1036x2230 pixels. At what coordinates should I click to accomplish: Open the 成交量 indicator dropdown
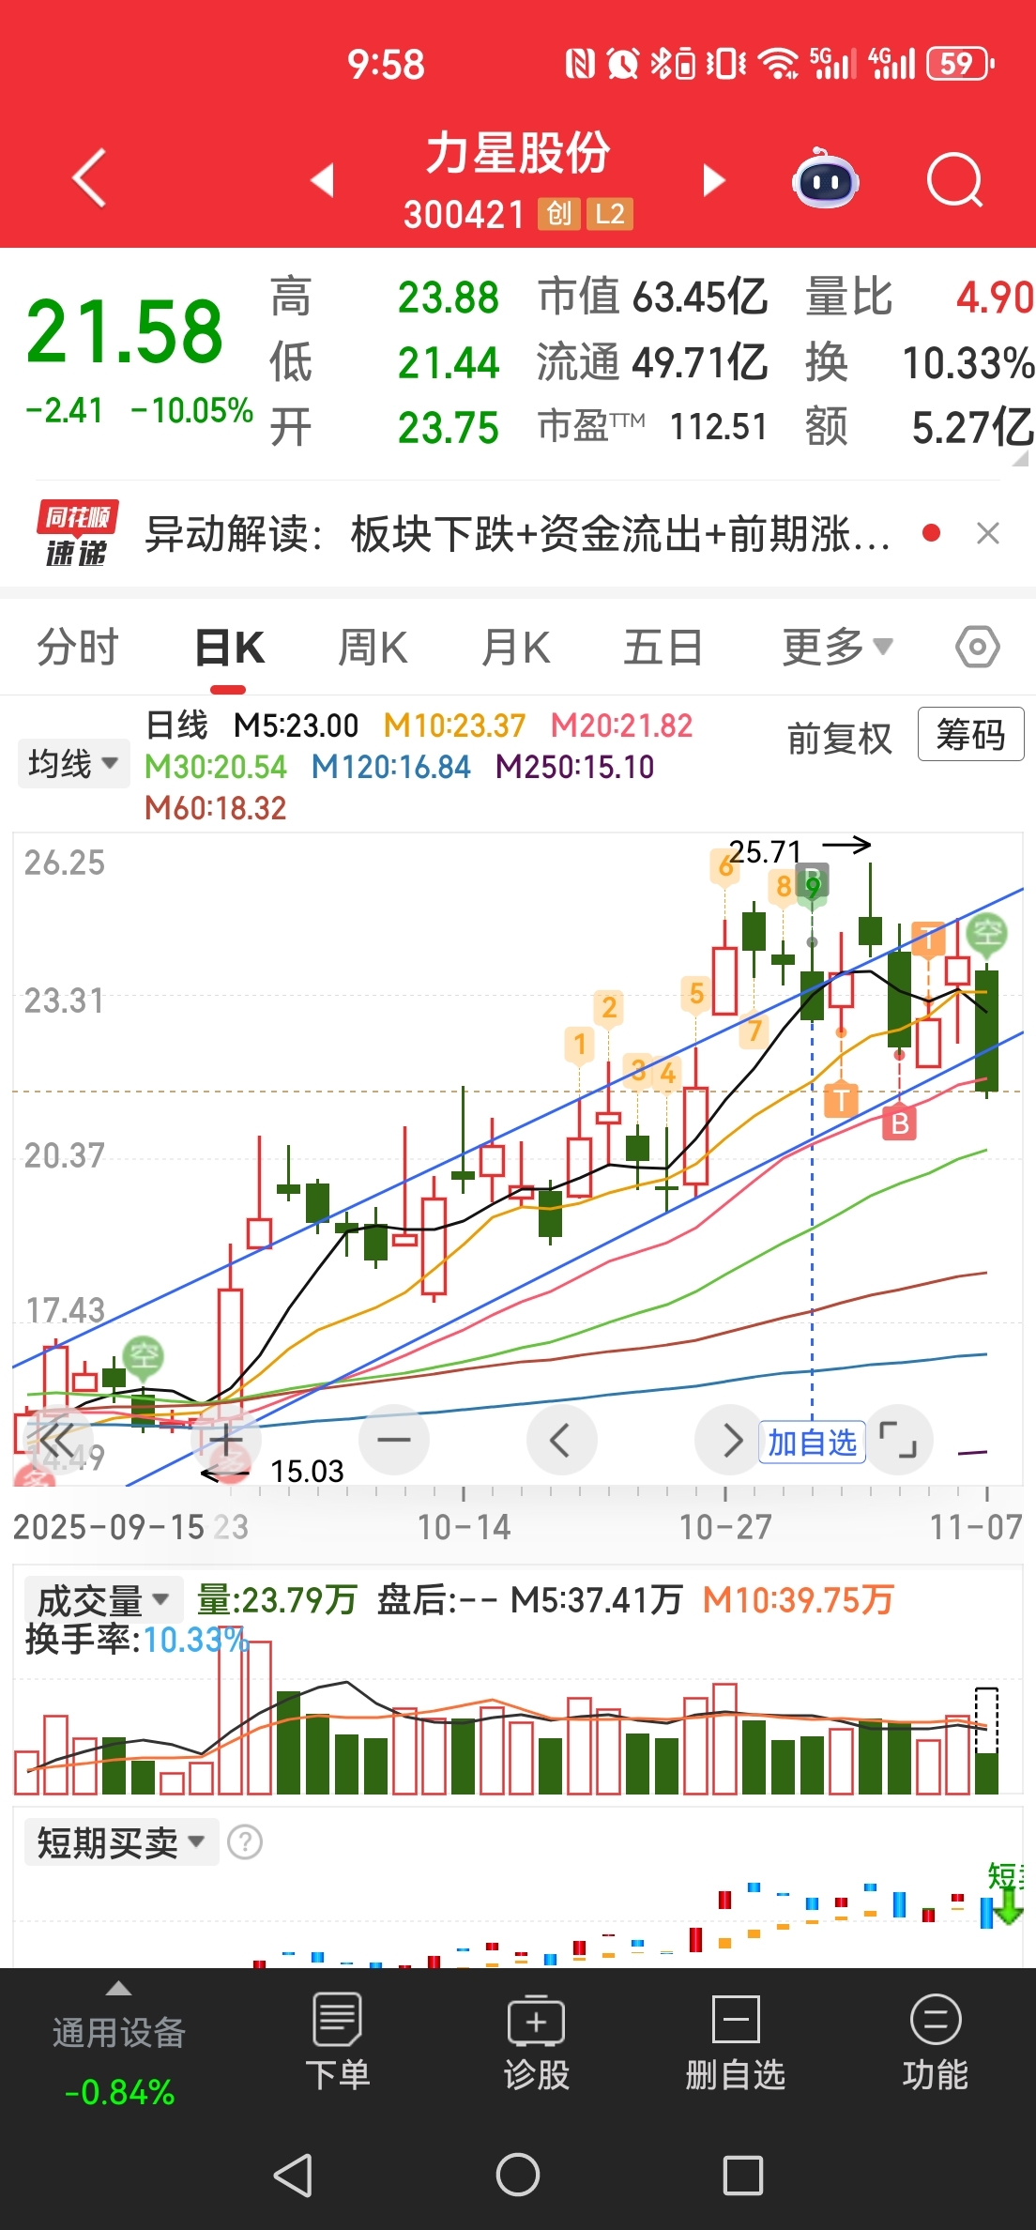103,1600
